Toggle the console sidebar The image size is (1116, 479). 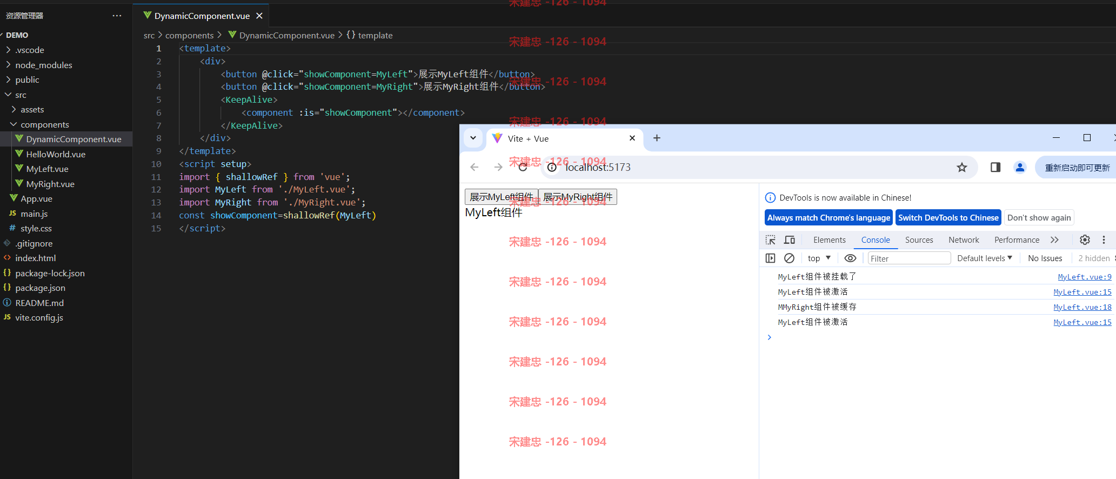click(770, 258)
